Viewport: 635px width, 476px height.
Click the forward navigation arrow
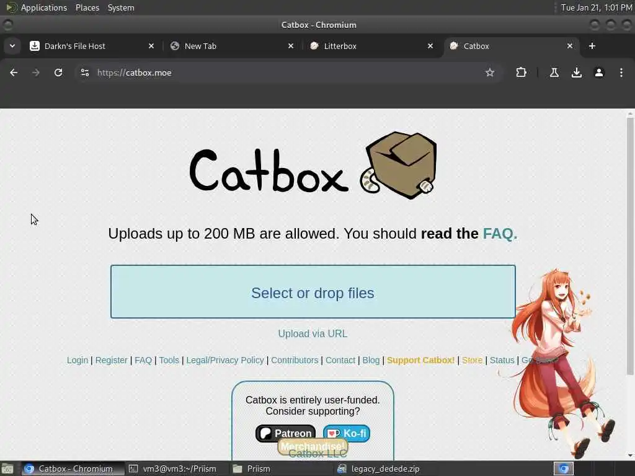(36, 73)
